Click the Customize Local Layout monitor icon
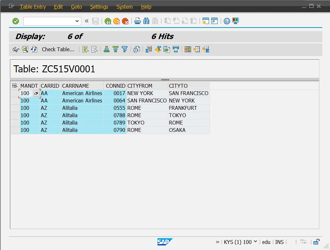This screenshot has width=330, height=250. 236,21
